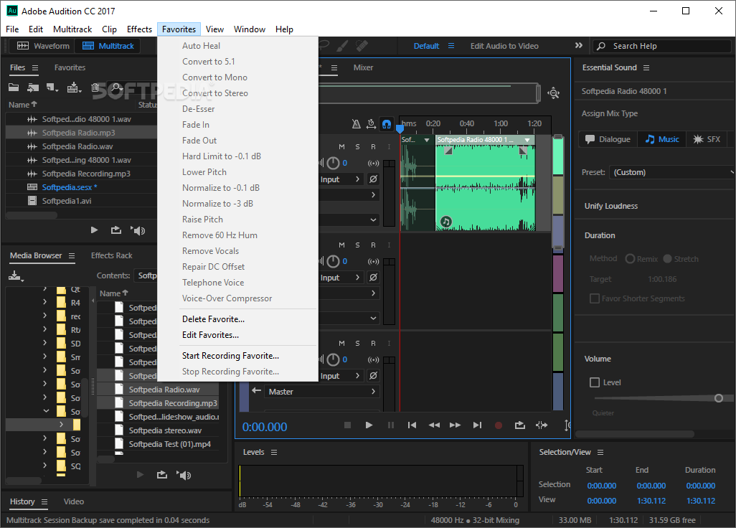Assign SFX mix type
This screenshot has height=528, width=736.
click(707, 139)
